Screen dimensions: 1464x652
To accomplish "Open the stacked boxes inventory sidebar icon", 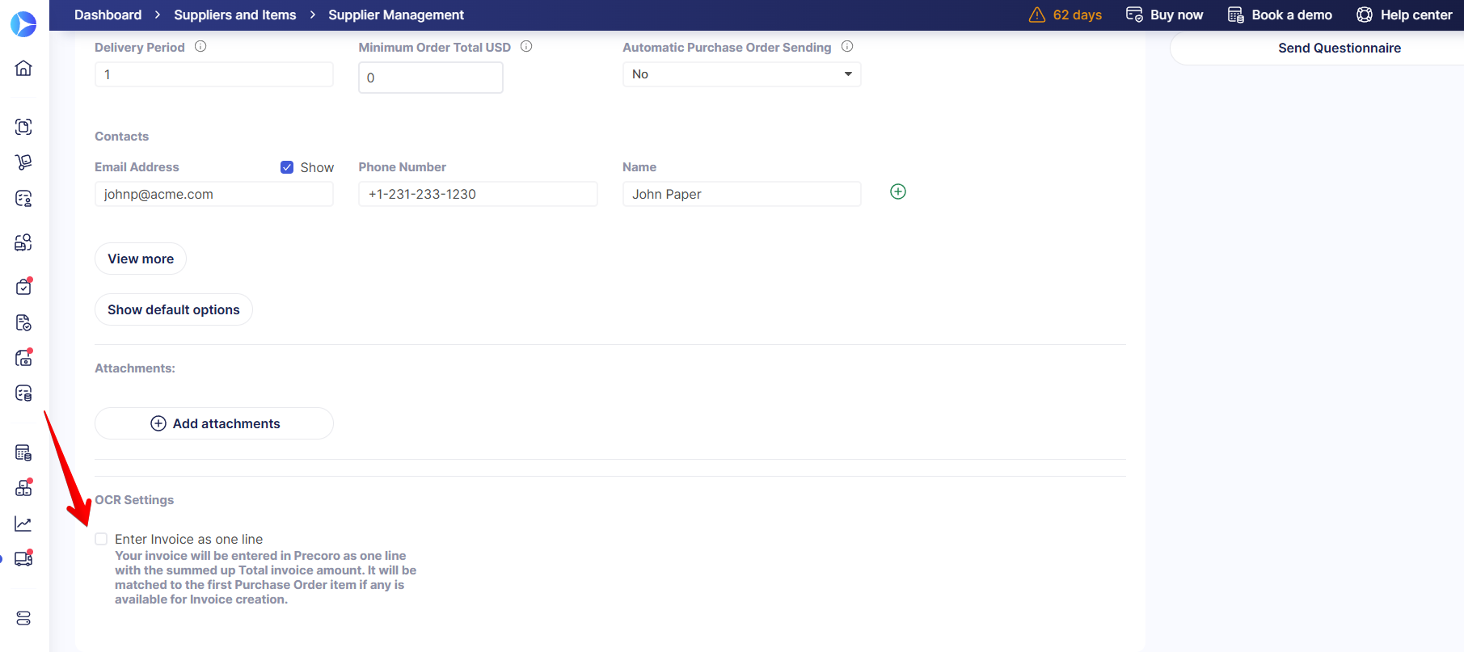I will (23, 488).
